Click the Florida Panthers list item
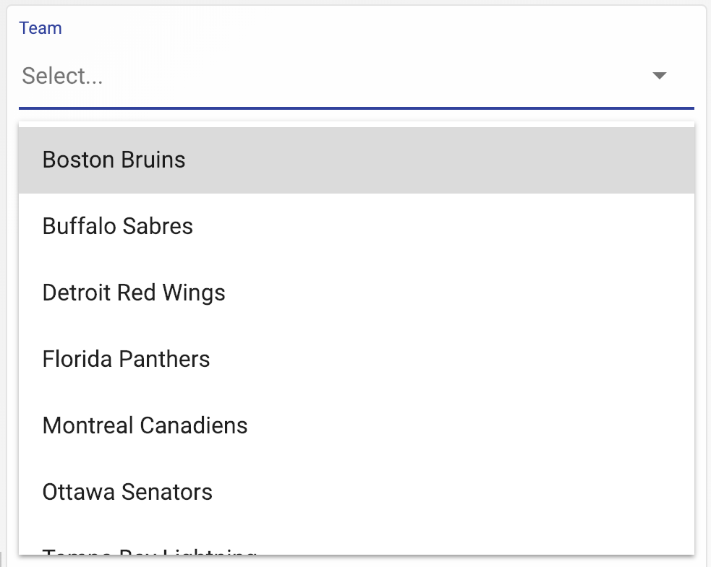Screen dimensions: 711x567 coord(356,359)
